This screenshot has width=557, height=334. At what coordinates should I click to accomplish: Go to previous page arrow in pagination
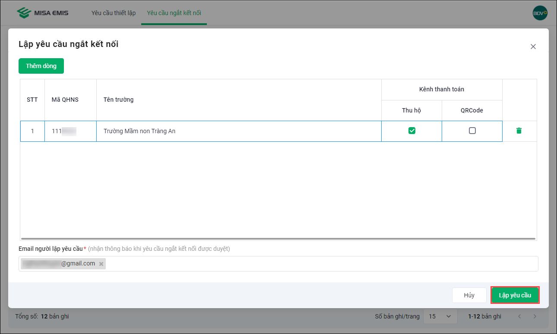(x=519, y=316)
